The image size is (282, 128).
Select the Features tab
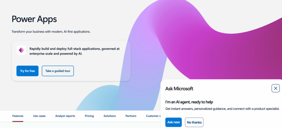(x=18, y=116)
